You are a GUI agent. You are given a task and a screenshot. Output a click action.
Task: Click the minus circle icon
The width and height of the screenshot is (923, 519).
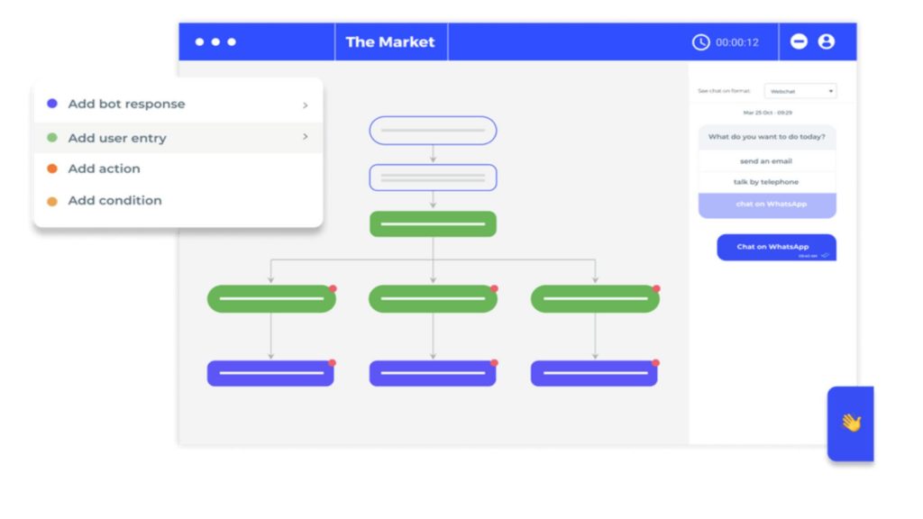(799, 41)
